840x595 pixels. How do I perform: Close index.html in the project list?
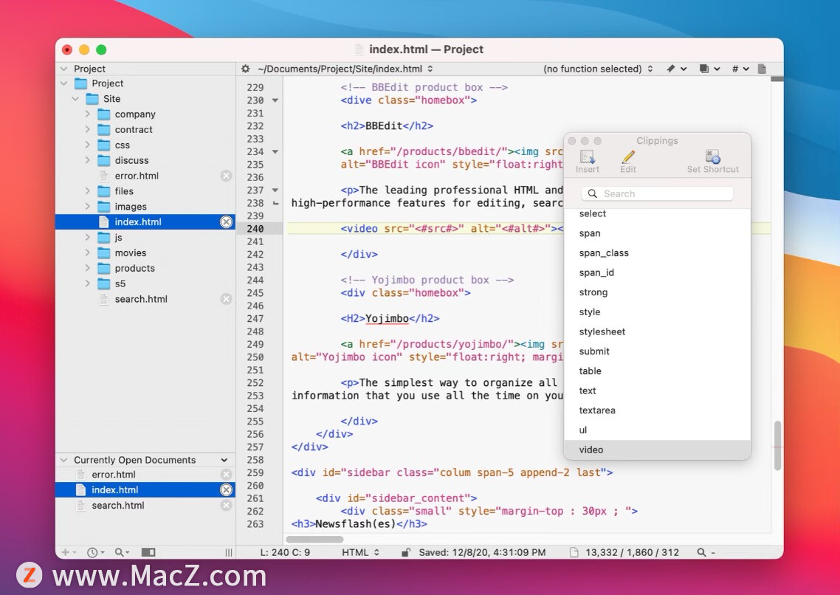(x=226, y=221)
